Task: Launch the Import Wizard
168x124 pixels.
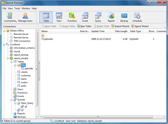Action: 120,26
